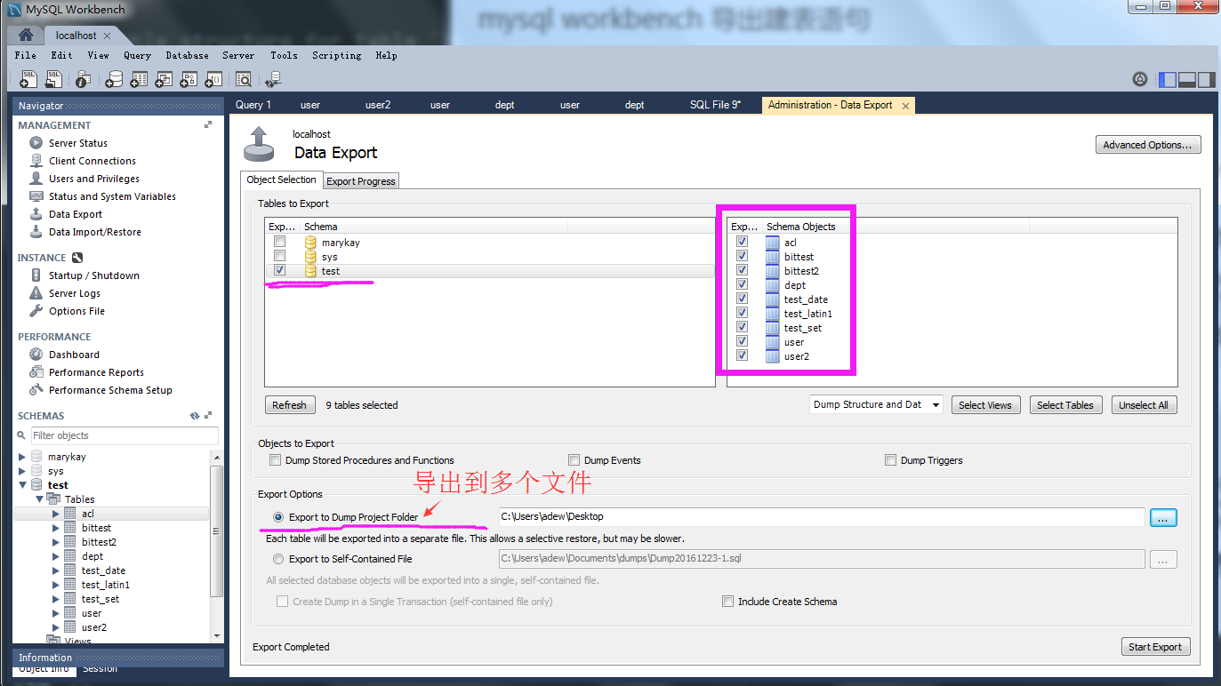Switch to Export Progress tab

pos(361,181)
